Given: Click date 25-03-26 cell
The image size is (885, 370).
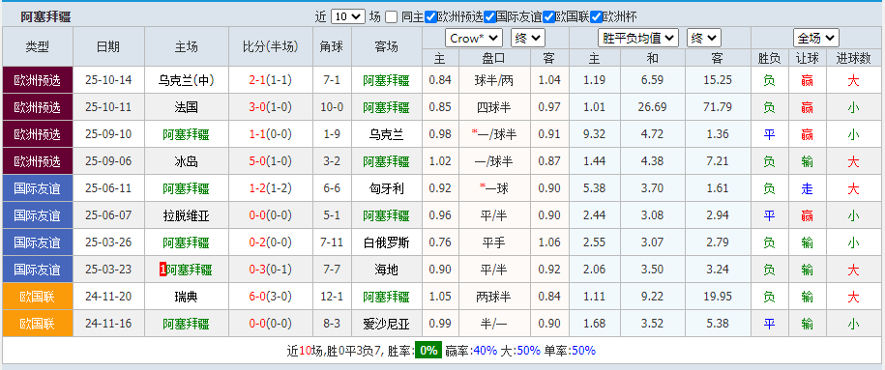Looking at the screenshot, I should click(x=108, y=242).
